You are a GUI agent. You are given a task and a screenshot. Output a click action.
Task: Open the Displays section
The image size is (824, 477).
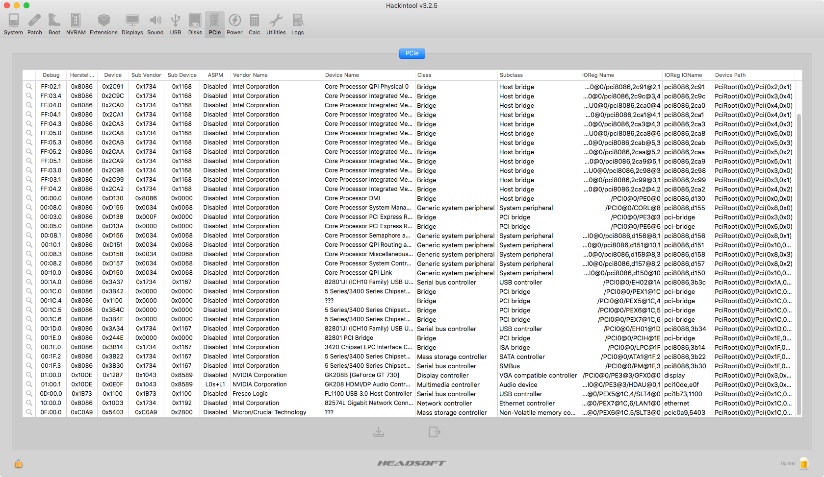[132, 24]
